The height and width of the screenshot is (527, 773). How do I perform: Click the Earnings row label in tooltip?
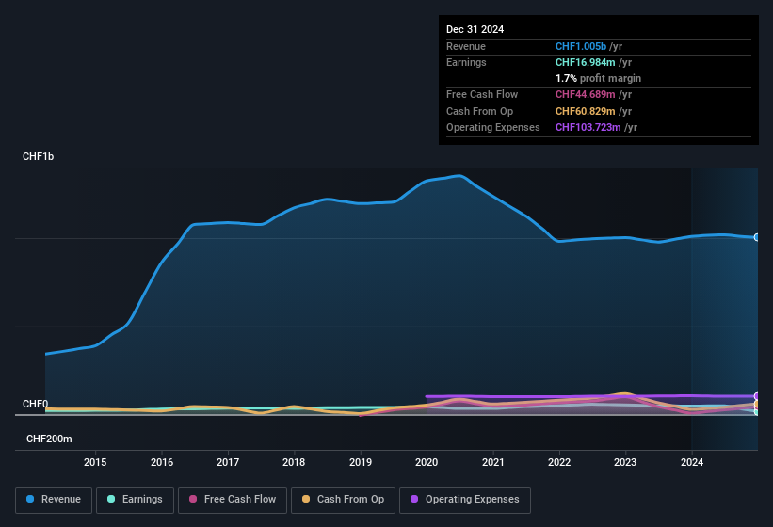pos(466,62)
